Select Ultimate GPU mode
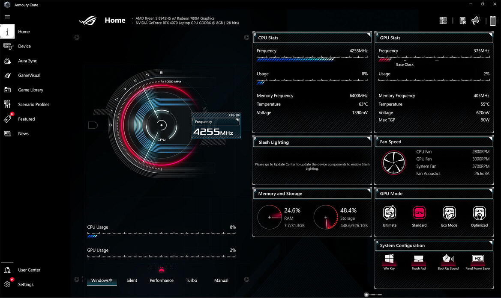The width and height of the screenshot is (501, 298). click(x=390, y=216)
